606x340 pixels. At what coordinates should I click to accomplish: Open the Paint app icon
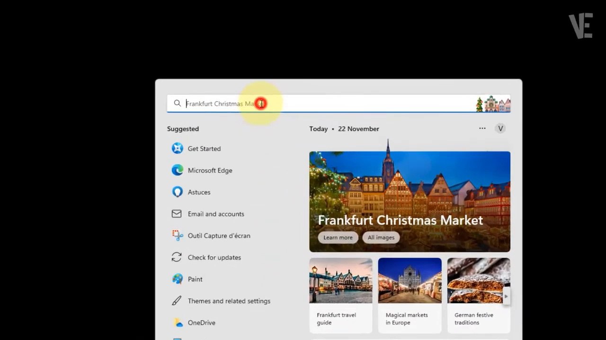tap(178, 279)
